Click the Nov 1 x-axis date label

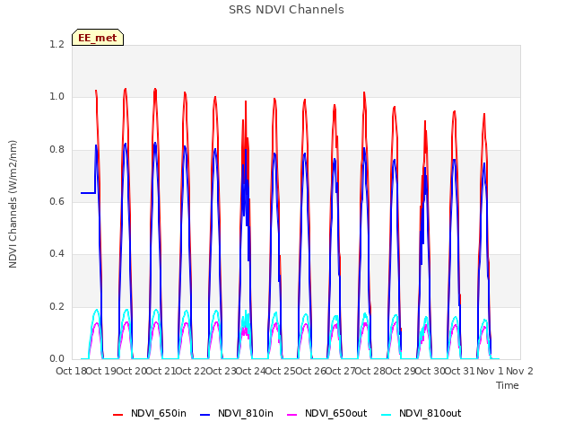(490, 371)
